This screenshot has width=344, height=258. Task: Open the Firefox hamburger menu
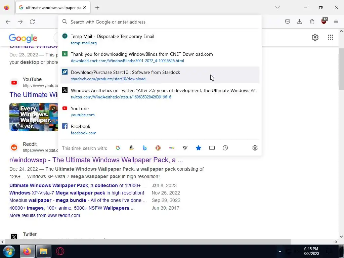(x=336, y=21)
